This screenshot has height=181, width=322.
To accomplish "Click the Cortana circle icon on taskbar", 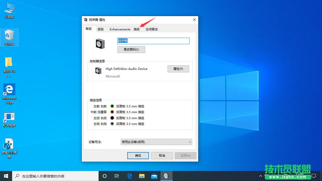I will coord(104,176).
